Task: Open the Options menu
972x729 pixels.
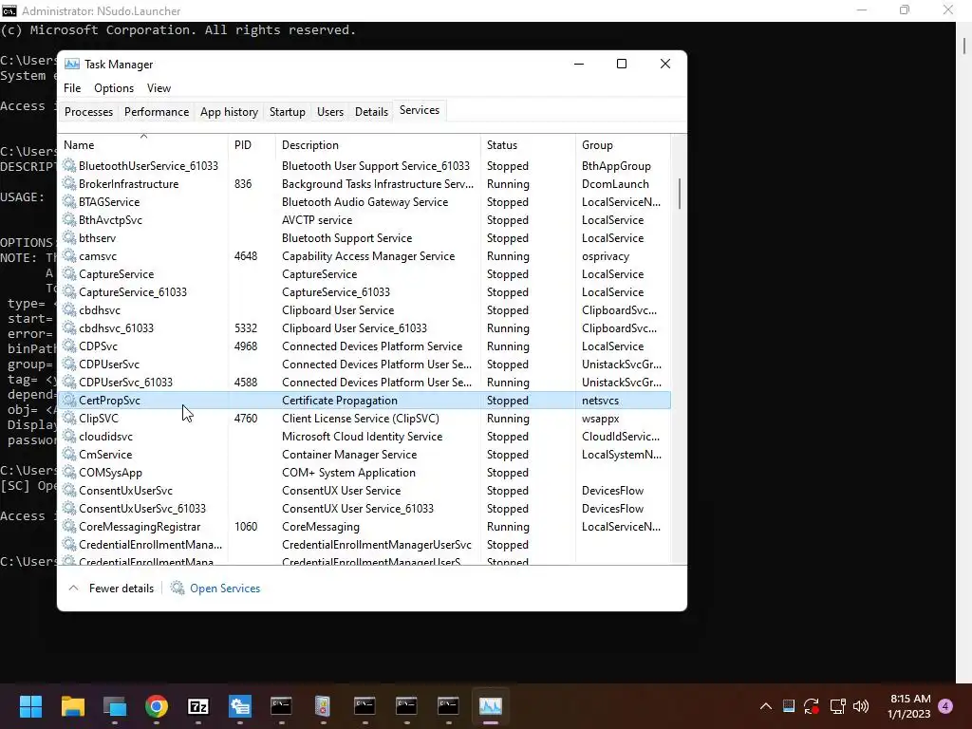Action: [114, 88]
